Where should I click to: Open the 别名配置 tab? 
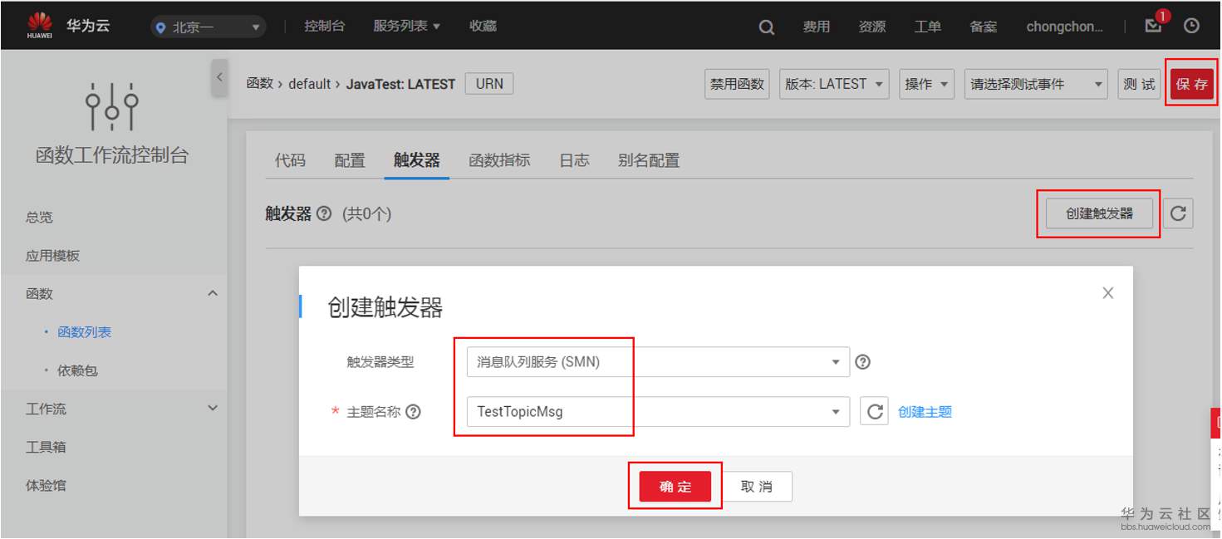click(649, 160)
